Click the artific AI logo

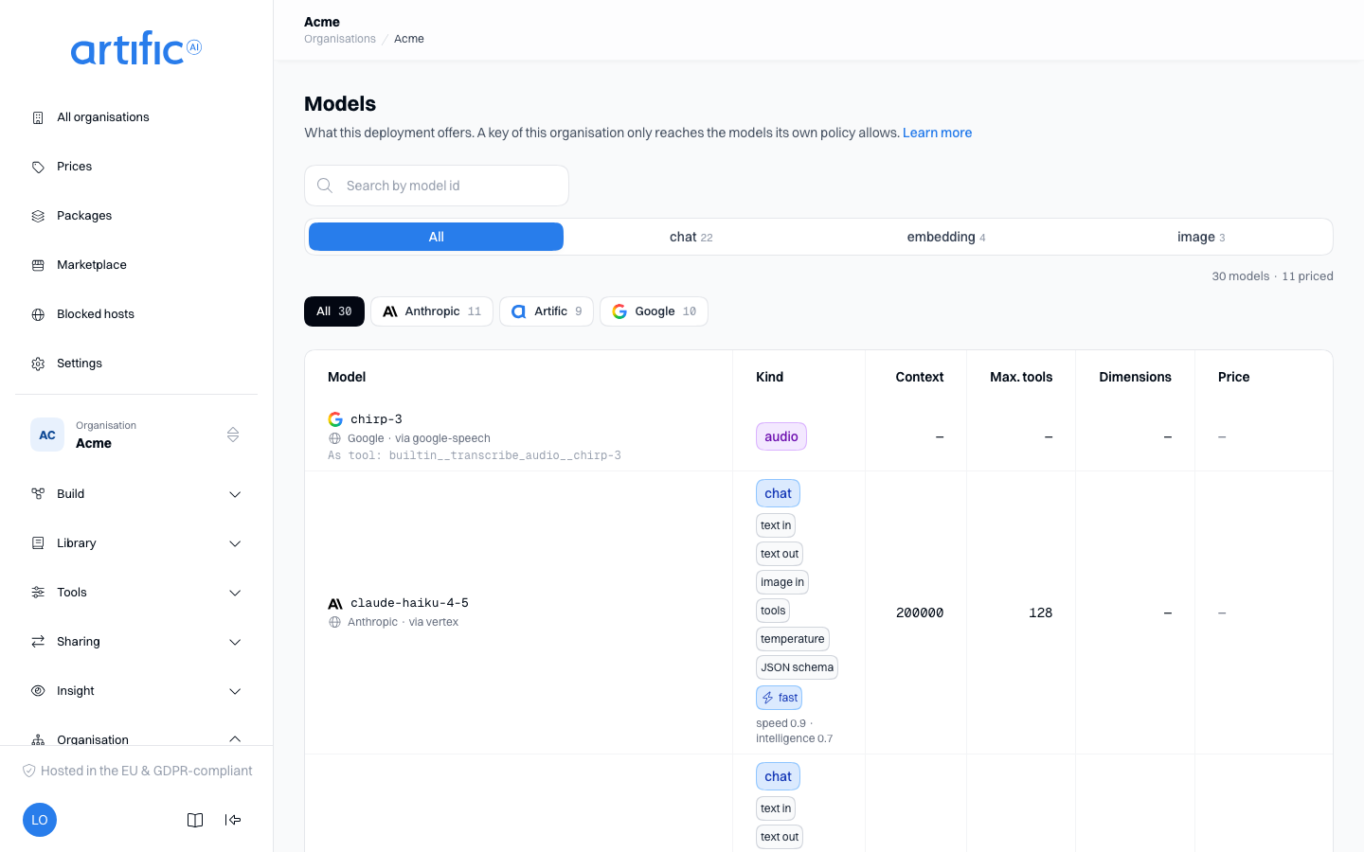(136, 49)
